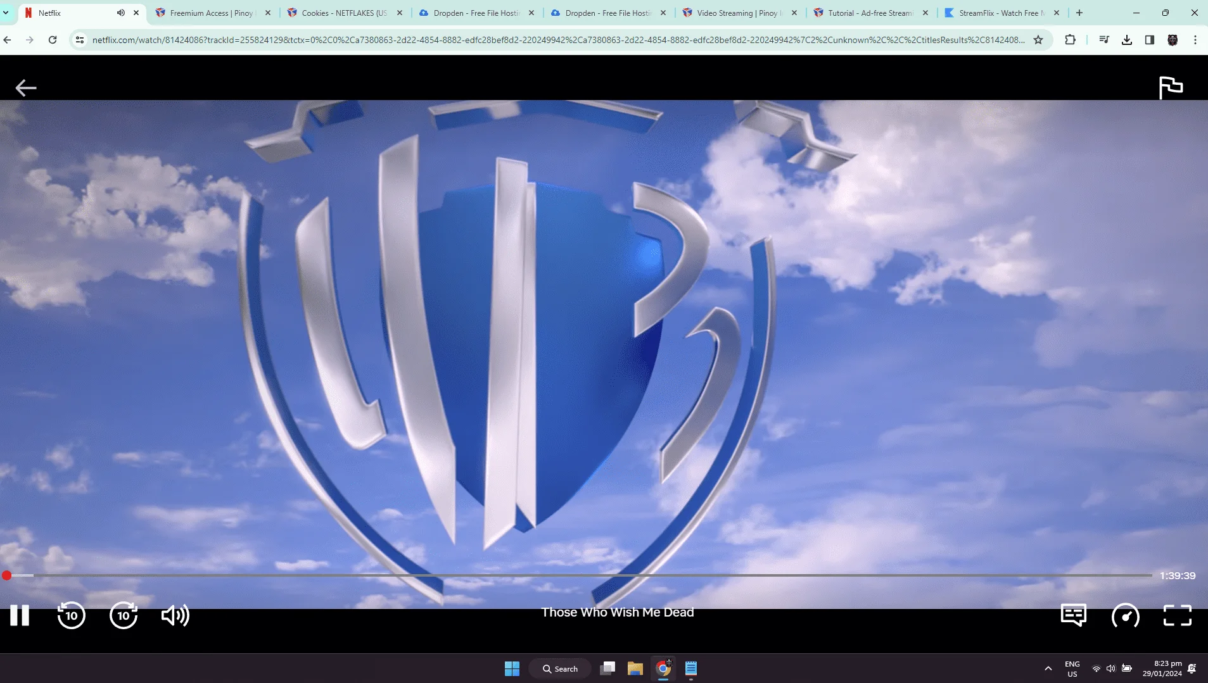
Task: Show hidden system tray icons
Action: point(1048,668)
